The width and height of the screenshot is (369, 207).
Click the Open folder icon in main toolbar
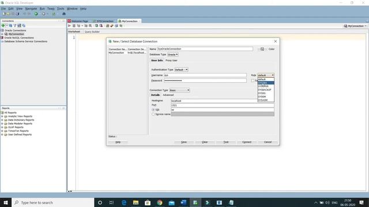tap(9, 14)
